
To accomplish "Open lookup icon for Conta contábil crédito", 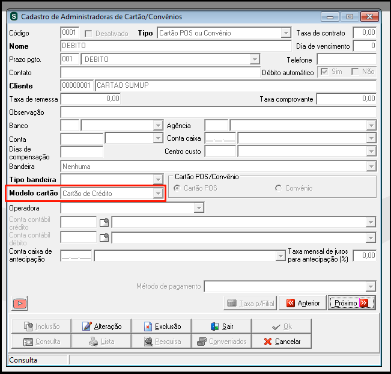I will (104, 222).
